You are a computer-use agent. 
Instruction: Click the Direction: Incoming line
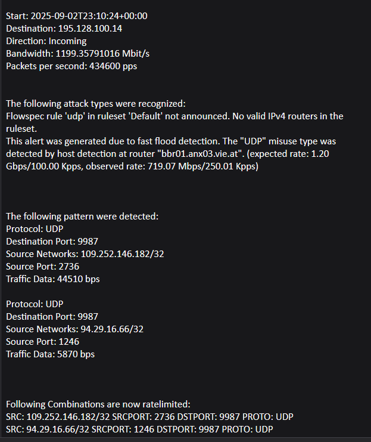click(x=46, y=41)
